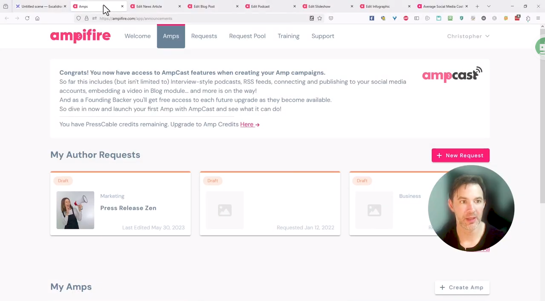Viewport: 545px width, 301px height.
Task: Click the page vertical scrollbar
Action: coord(542,115)
